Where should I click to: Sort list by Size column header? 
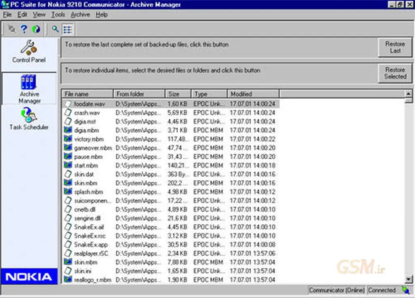coord(178,94)
